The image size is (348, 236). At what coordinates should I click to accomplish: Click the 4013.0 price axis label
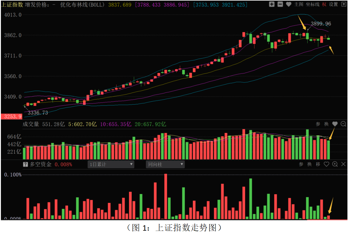[x=13, y=15]
